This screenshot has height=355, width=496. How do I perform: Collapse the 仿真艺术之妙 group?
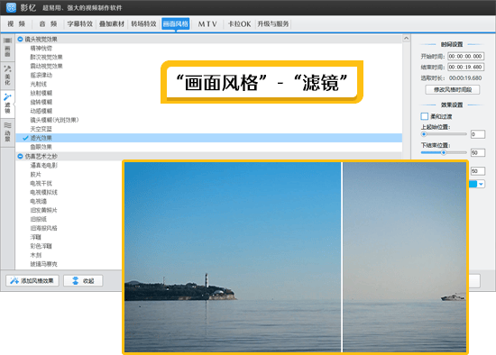[x=20, y=156]
